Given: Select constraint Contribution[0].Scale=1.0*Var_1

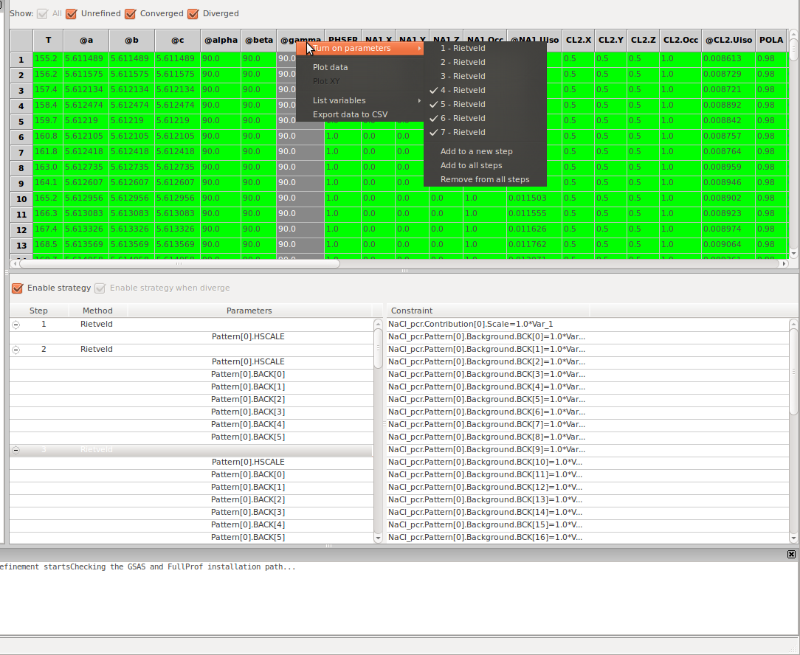Looking at the screenshot, I should 470,324.
